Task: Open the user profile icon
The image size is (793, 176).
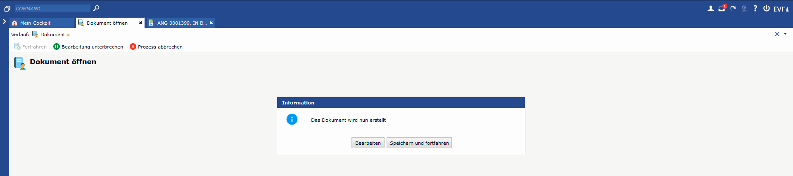Action: pos(710,8)
